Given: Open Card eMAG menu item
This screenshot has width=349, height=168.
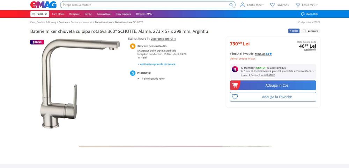Looking at the screenshot, I should point(58,14).
